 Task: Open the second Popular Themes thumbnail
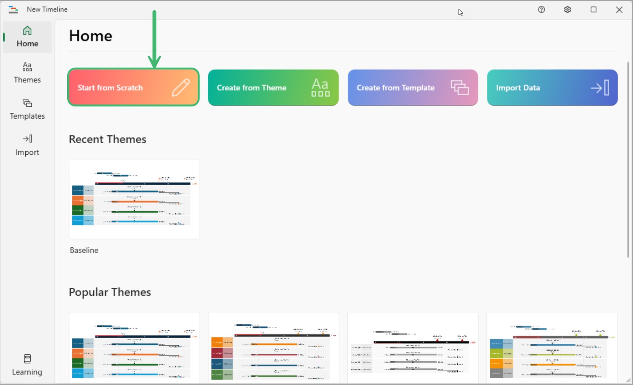pyautogui.click(x=273, y=348)
